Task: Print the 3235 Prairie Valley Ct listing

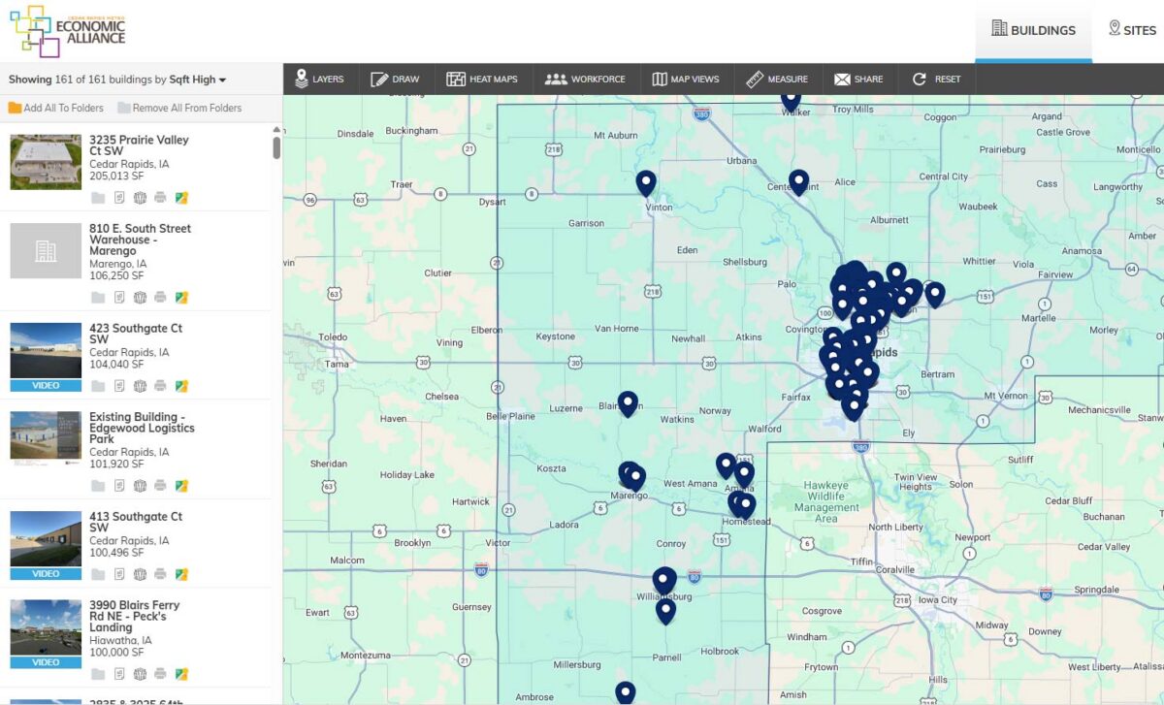Action: coord(160,198)
